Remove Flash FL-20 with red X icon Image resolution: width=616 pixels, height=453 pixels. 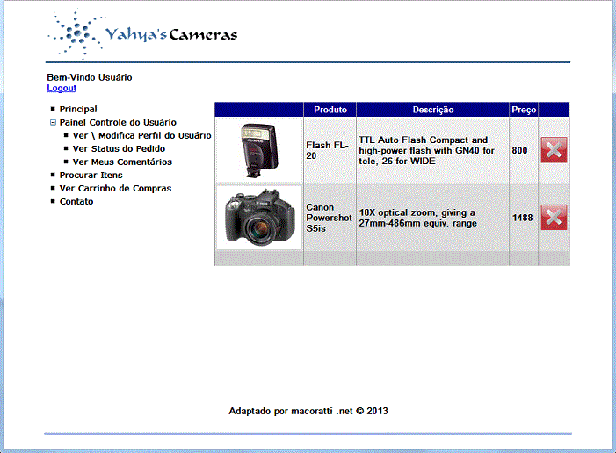(x=554, y=150)
